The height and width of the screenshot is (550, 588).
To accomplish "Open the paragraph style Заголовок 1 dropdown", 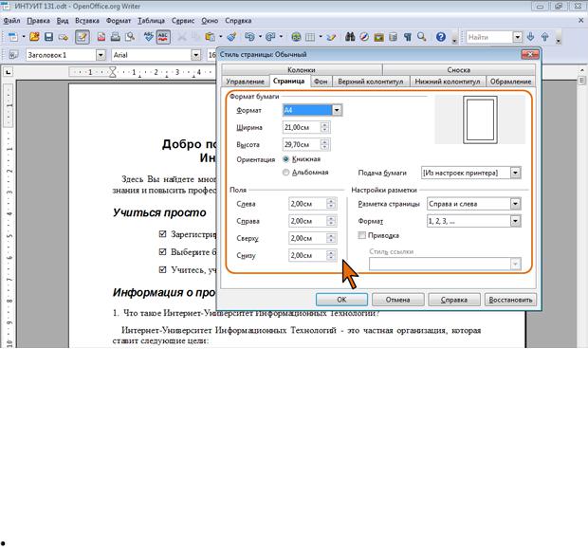I will (101, 55).
